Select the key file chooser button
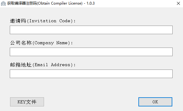 pos(27,102)
